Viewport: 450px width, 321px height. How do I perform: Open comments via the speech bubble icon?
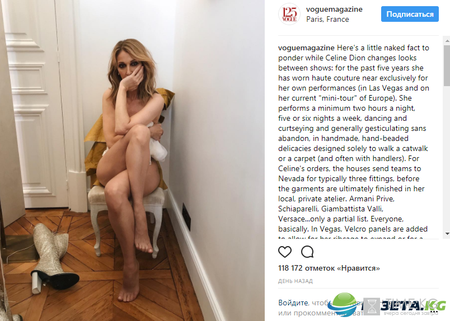[307, 252]
